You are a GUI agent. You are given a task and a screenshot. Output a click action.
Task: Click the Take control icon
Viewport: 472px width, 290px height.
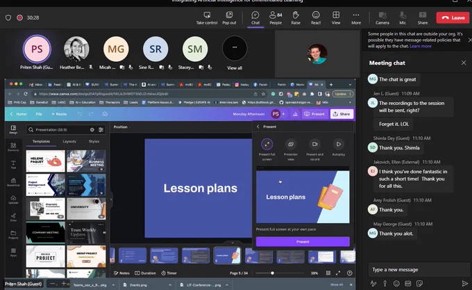[x=207, y=18]
